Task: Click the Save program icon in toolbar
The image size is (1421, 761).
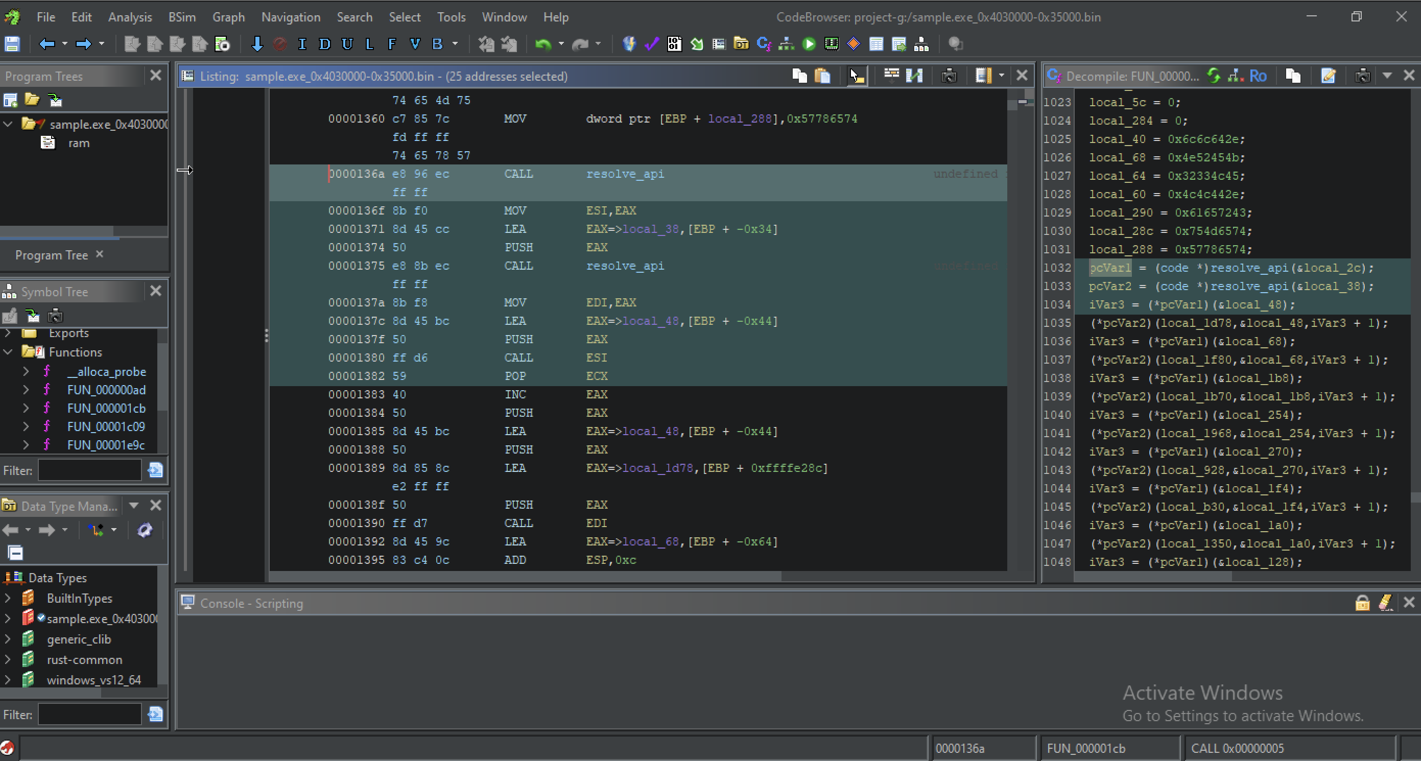Action: click(12, 44)
